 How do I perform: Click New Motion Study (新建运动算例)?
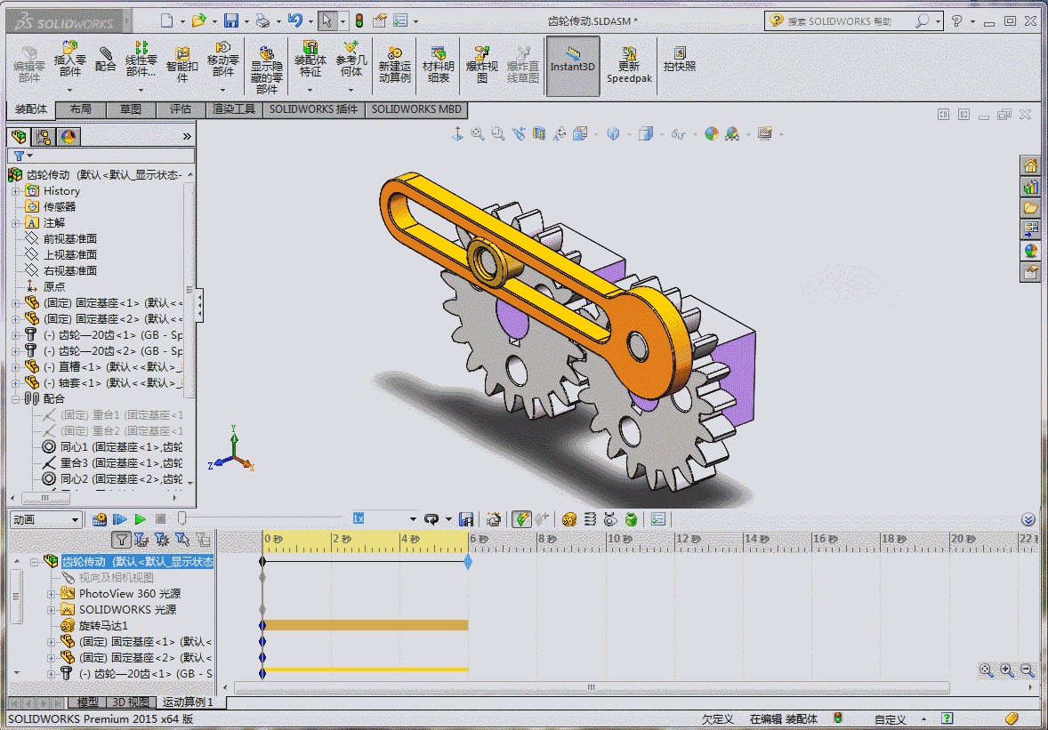tap(394, 64)
